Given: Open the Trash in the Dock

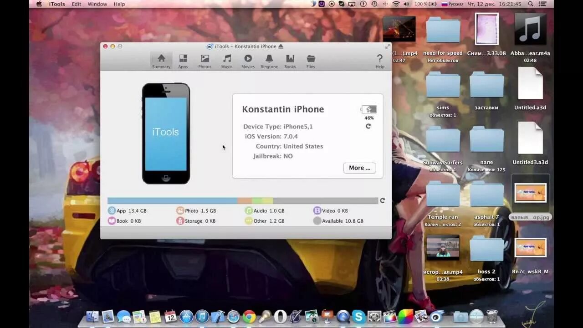Looking at the screenshot, I should (492, 316).
